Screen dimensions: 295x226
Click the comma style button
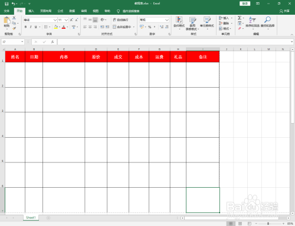coord(155,26)
